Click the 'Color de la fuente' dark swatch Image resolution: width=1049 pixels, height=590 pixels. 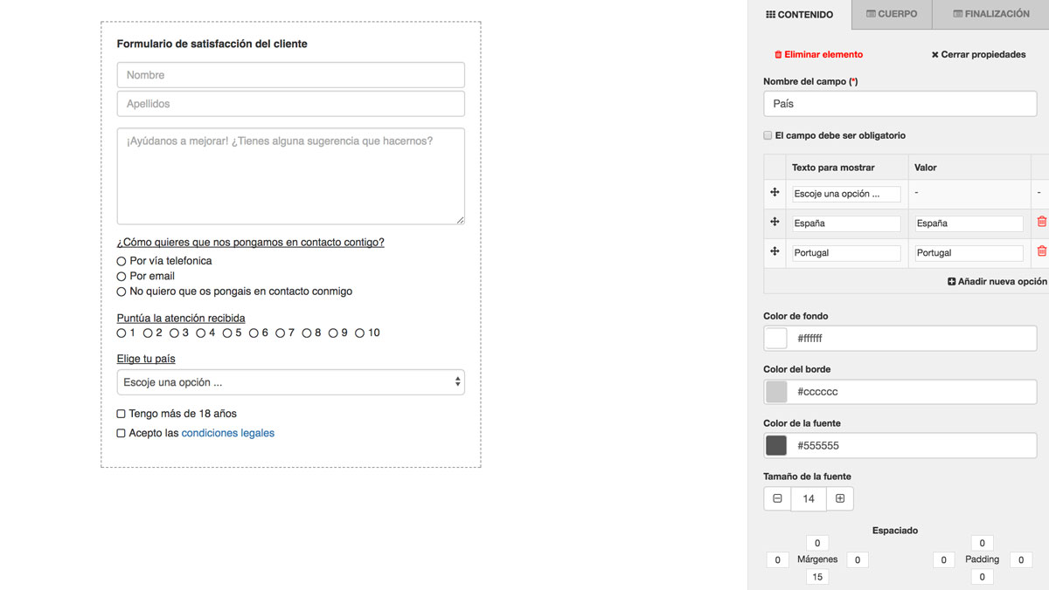click(776, 445)
